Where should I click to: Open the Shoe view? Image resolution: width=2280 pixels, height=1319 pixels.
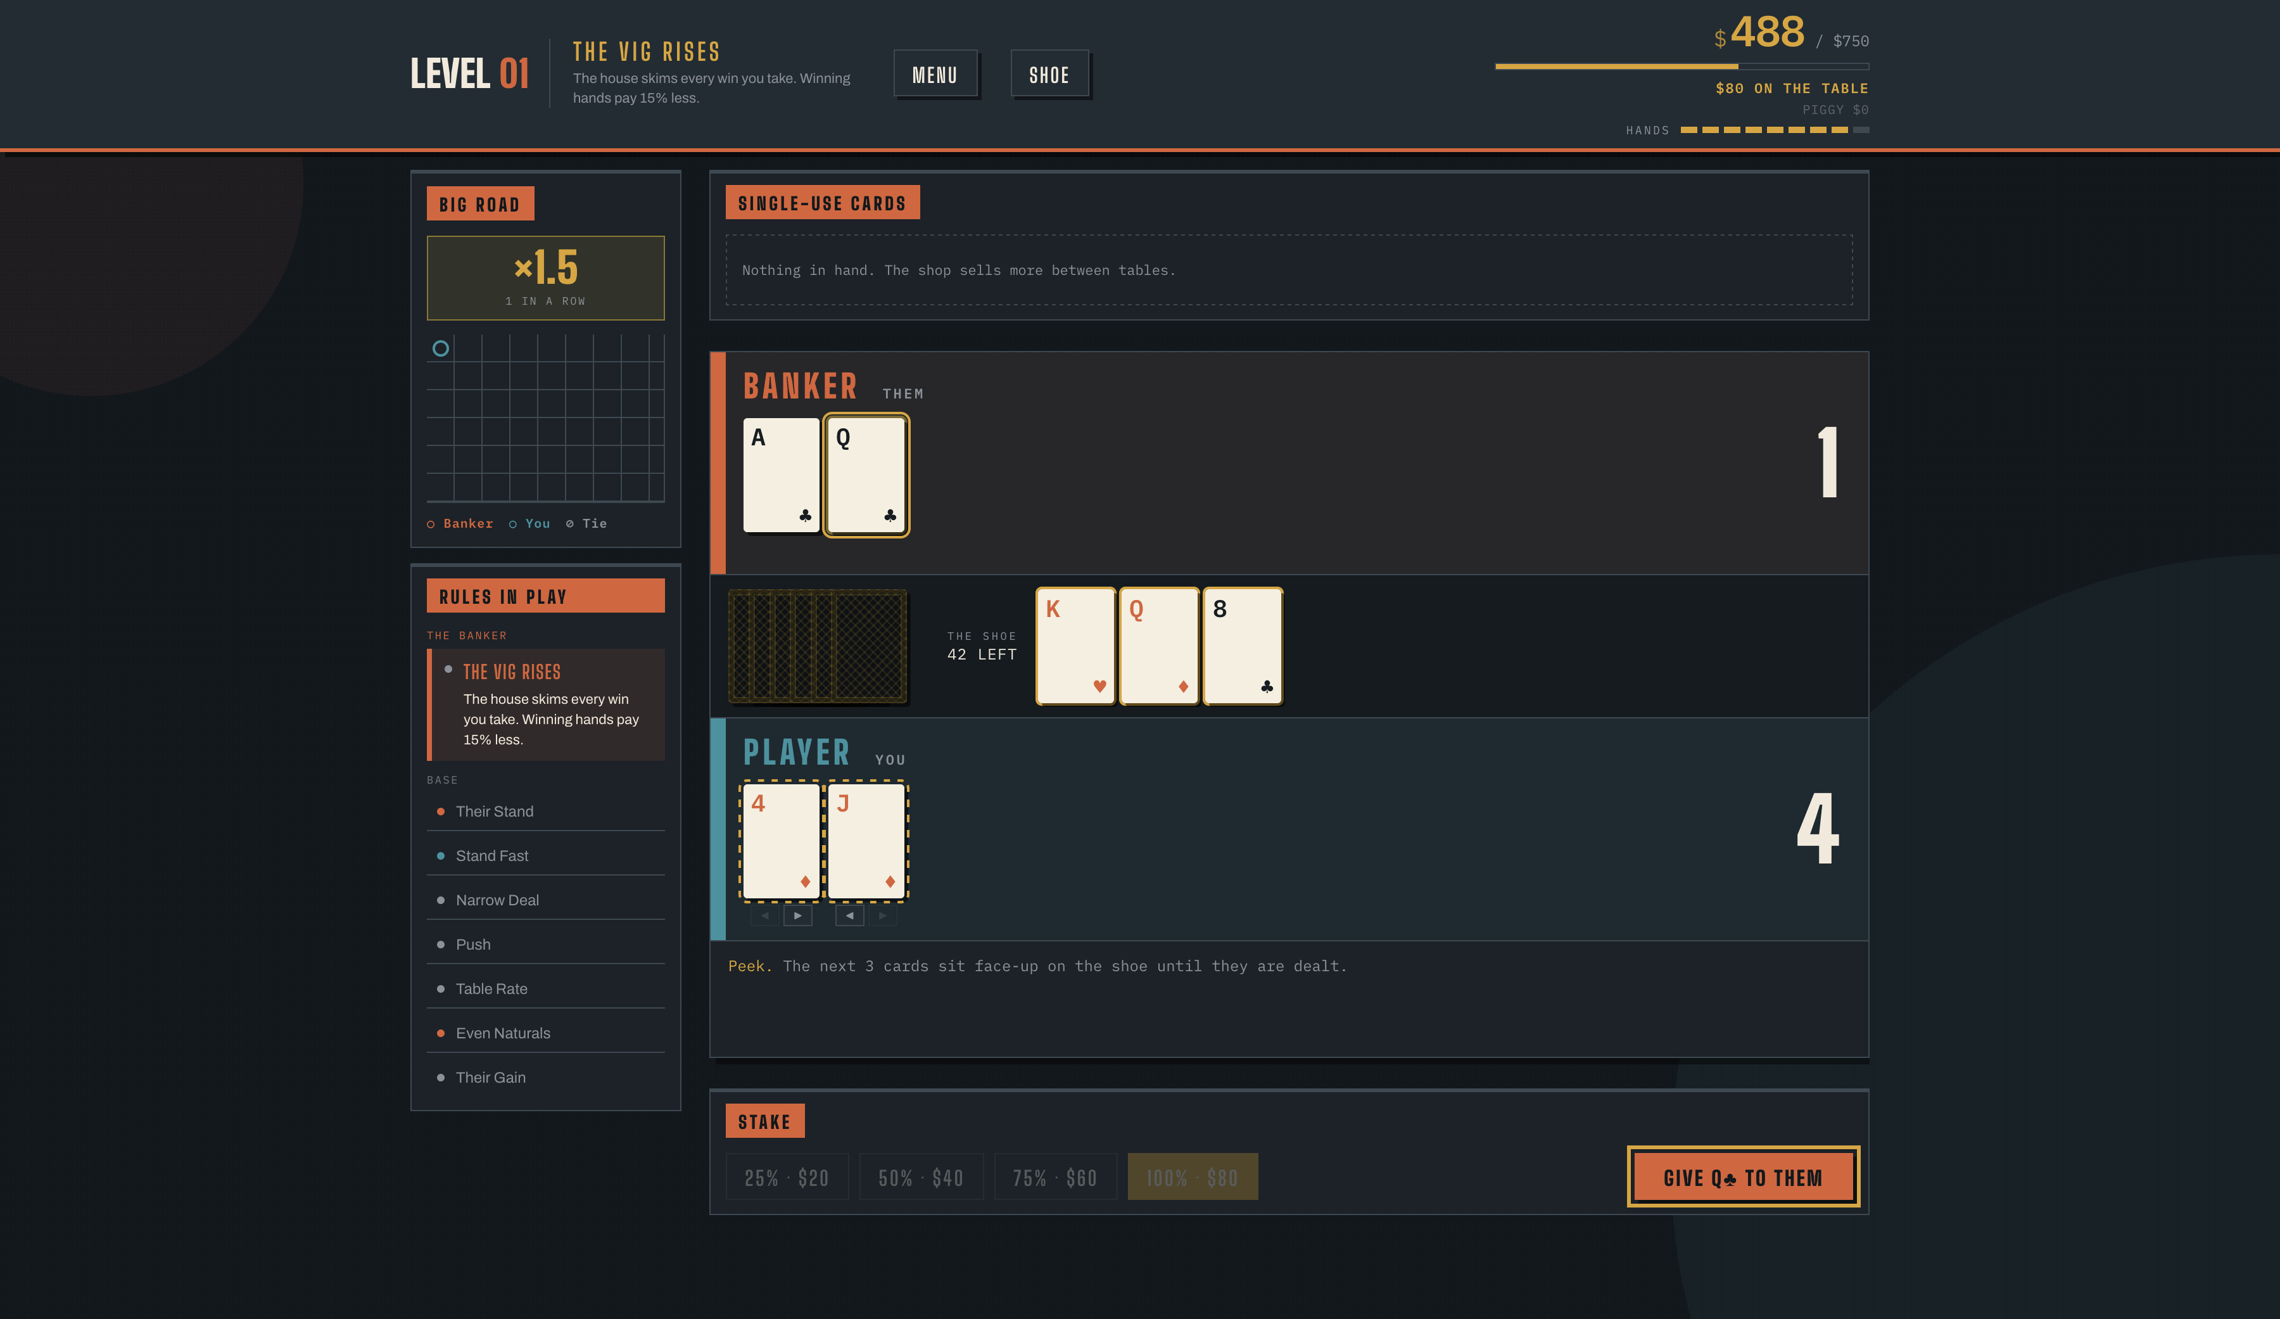(x=1049, y=73)
